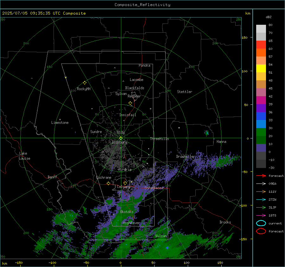Click the Calgary city label

pos(123,187)
